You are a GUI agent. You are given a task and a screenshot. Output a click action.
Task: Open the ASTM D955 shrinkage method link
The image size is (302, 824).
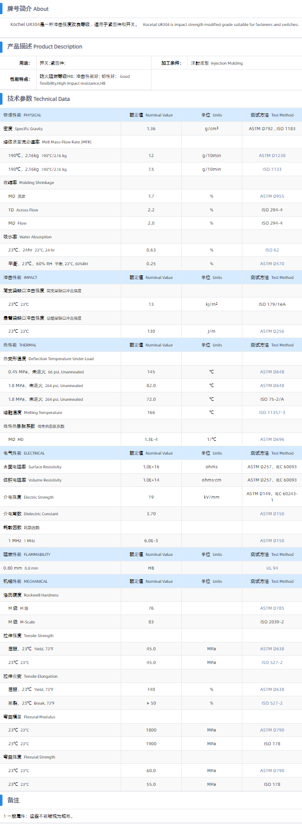pyautogui.click(x=272, y=196)
